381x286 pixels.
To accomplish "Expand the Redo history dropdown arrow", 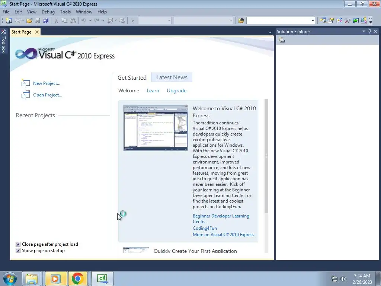I will tap(103, 21).
